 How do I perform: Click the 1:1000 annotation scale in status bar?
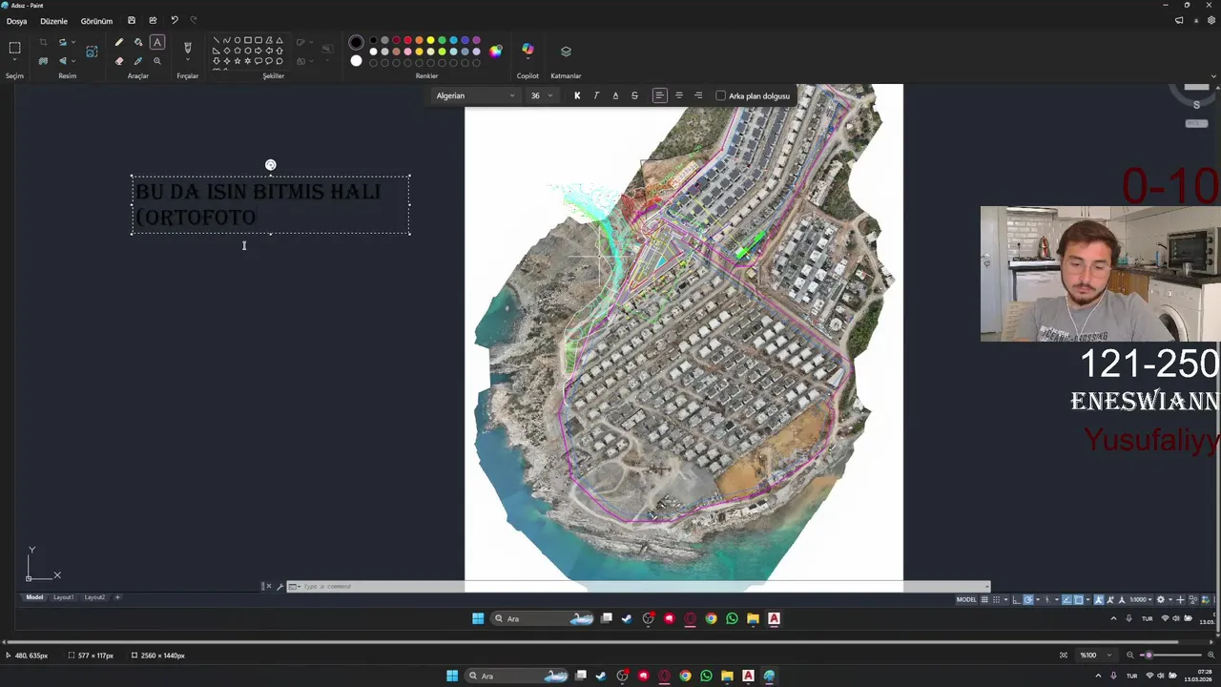click(x=1138, y=600)
